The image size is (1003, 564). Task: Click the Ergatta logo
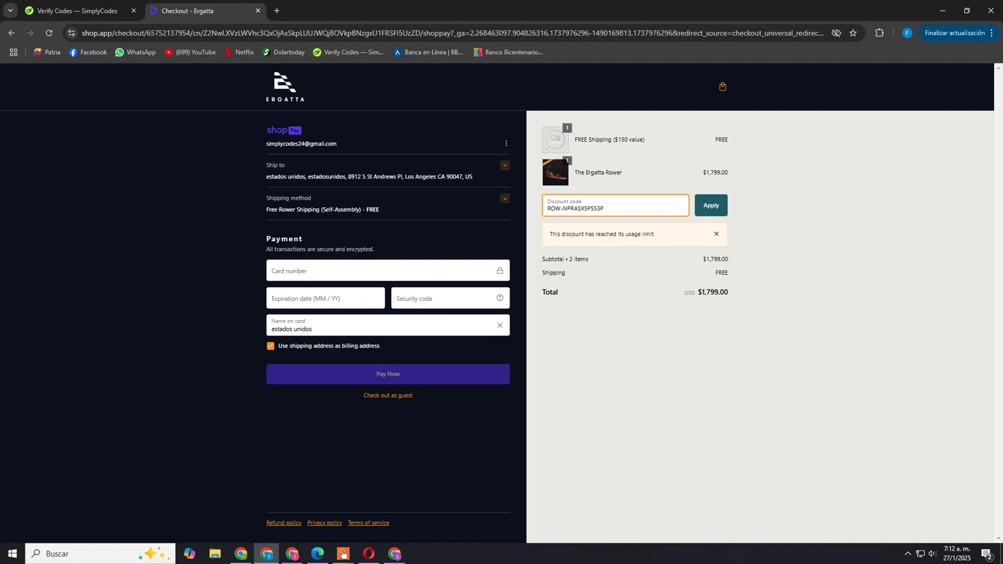tap(285, 87)
